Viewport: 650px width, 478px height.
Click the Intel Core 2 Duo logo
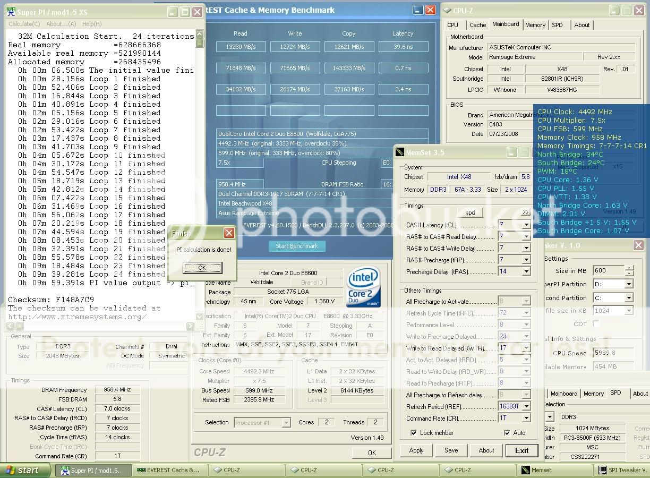tap(363, 287)
